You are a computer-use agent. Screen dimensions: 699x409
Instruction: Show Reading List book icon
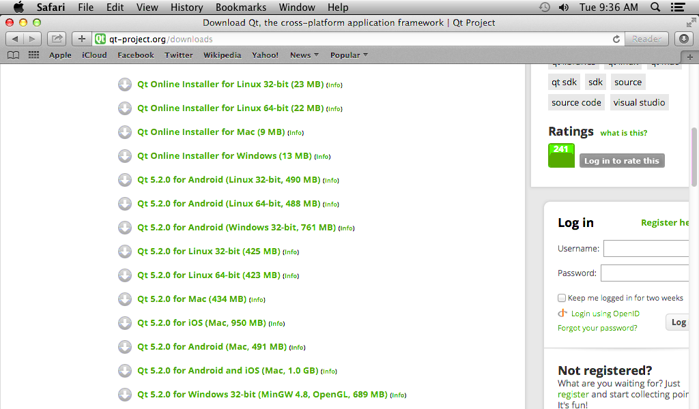13,55
